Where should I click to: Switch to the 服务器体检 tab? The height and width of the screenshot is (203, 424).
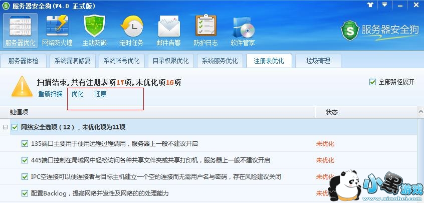(23, 61)
